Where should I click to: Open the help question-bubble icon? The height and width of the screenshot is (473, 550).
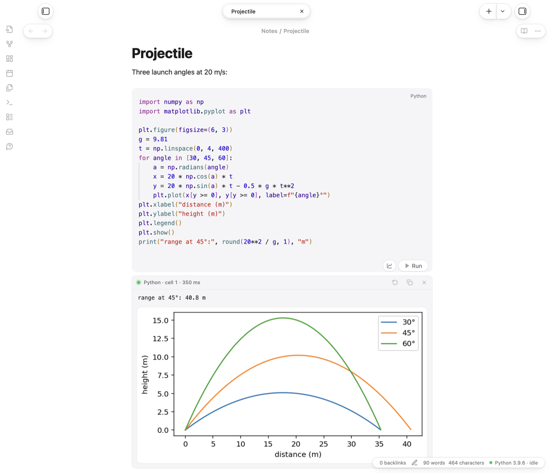pyautogui.click(x=9, y=147)
